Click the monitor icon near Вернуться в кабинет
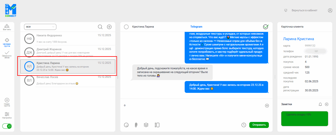Screen dimensions: 336x135 point(285,10)
